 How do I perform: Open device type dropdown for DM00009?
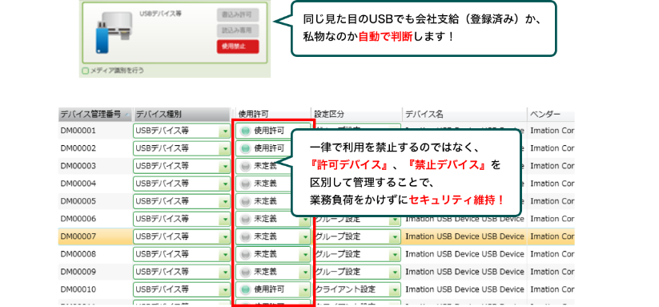(225, 272)
